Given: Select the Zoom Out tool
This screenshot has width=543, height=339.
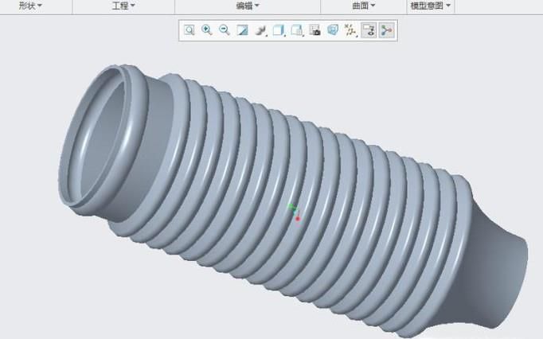Looking at the screenshot, I should tap(225, 30).
